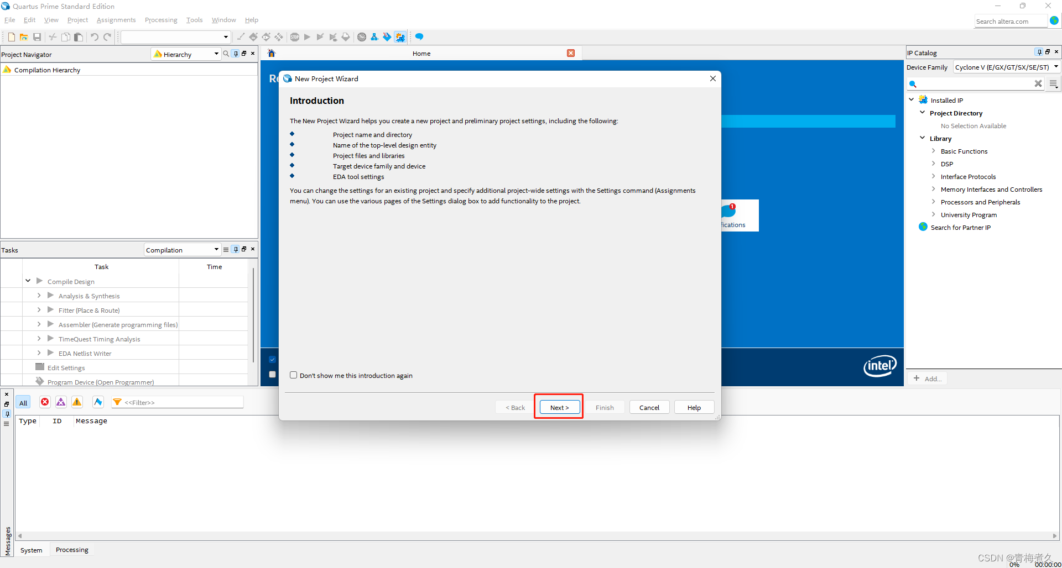The height and width of the screenshot is (568, 1062).
Task: Click the Redo arrow icon
Action: [x=107, y=37]
